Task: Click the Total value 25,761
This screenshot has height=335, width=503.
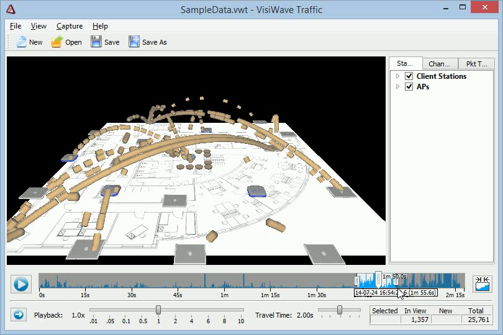Action: [476, 319]
